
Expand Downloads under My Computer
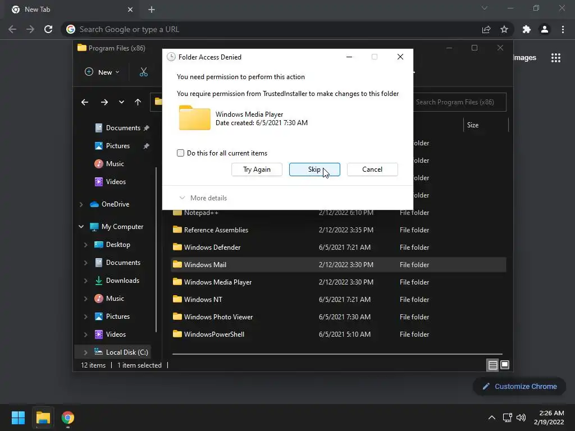tap(86, 281)
